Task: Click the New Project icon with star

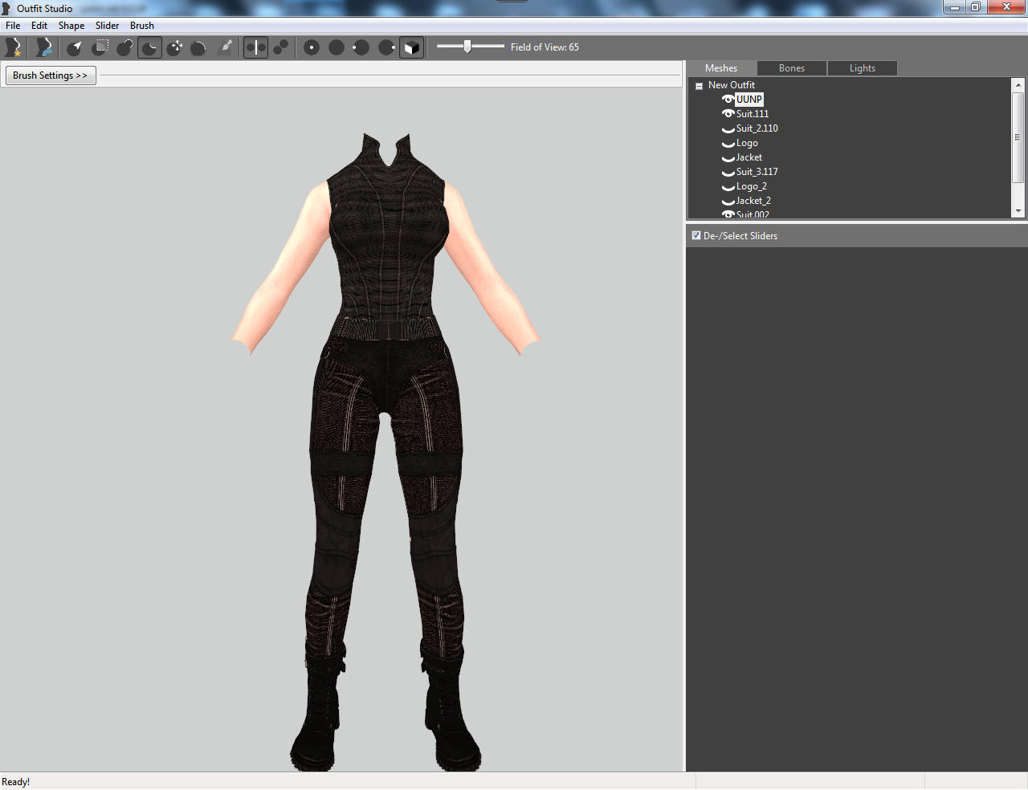Action: (13, 47)
